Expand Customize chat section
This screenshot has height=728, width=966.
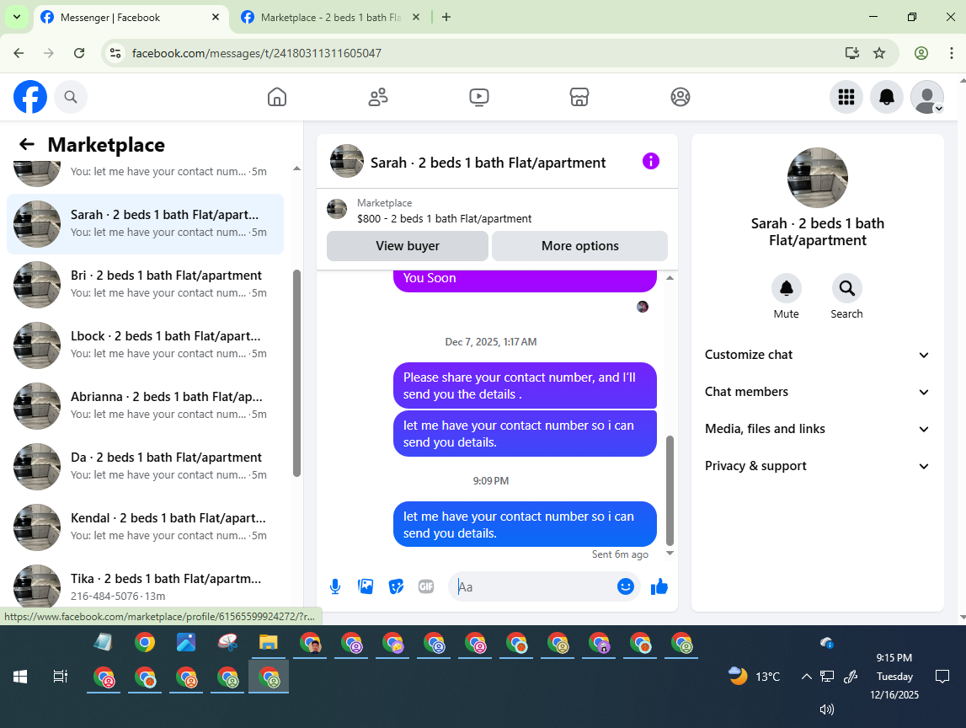click(817, 355)
